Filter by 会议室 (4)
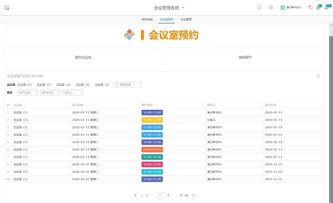333x203 pixels. tap(83, 85)
